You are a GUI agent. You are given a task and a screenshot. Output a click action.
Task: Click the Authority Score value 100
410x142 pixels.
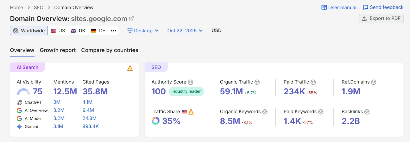(159, 92)
